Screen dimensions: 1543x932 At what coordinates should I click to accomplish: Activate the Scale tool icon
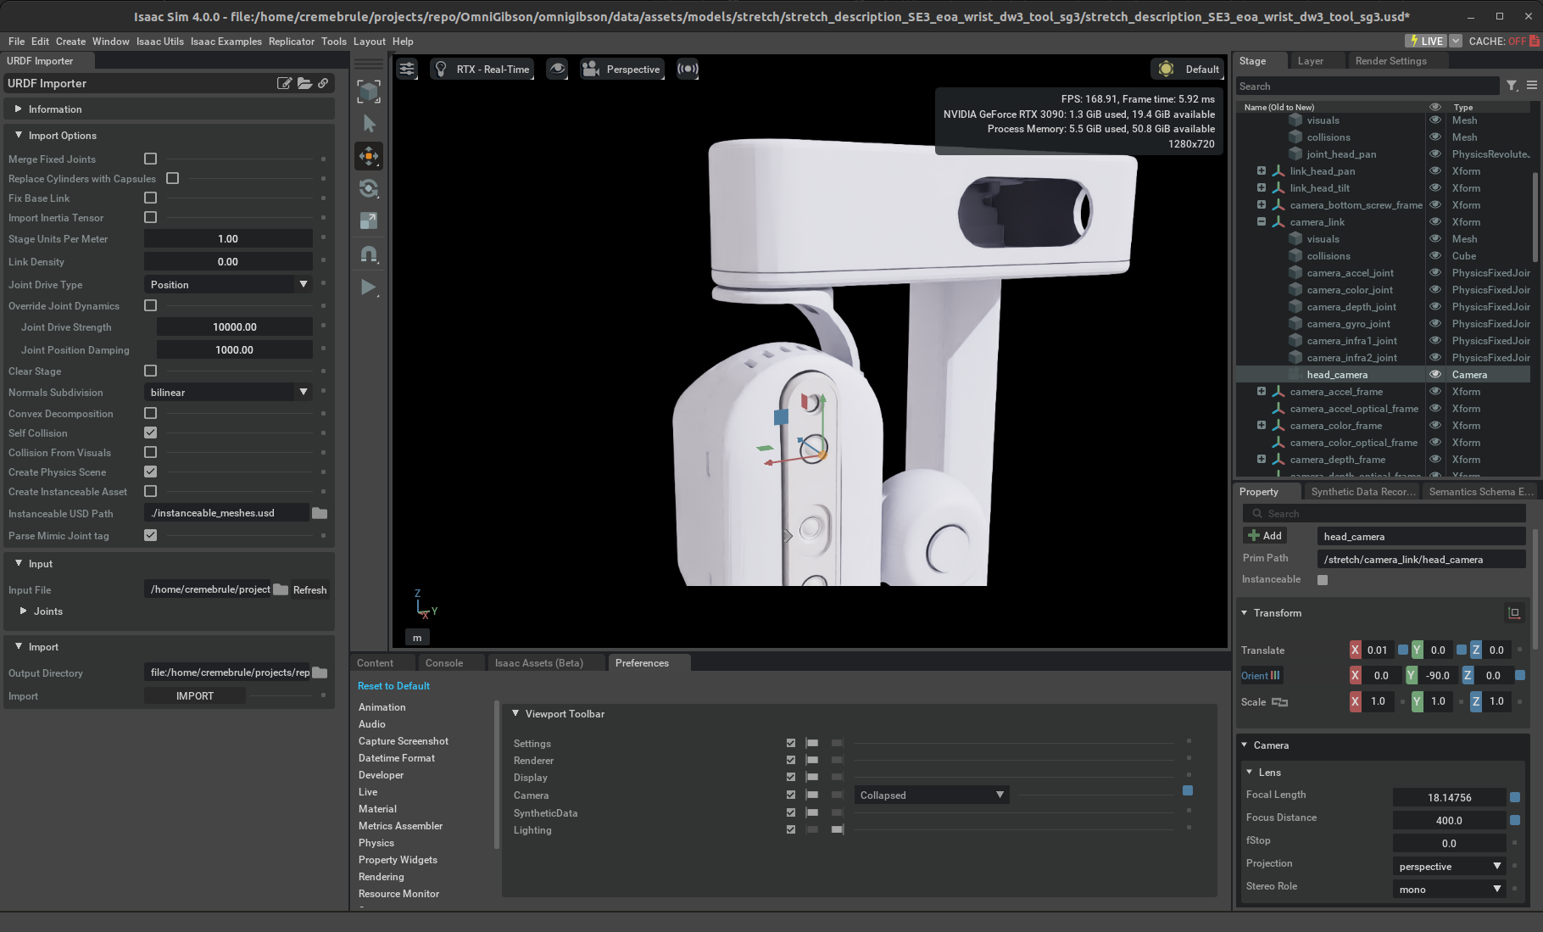coord(369,220)
